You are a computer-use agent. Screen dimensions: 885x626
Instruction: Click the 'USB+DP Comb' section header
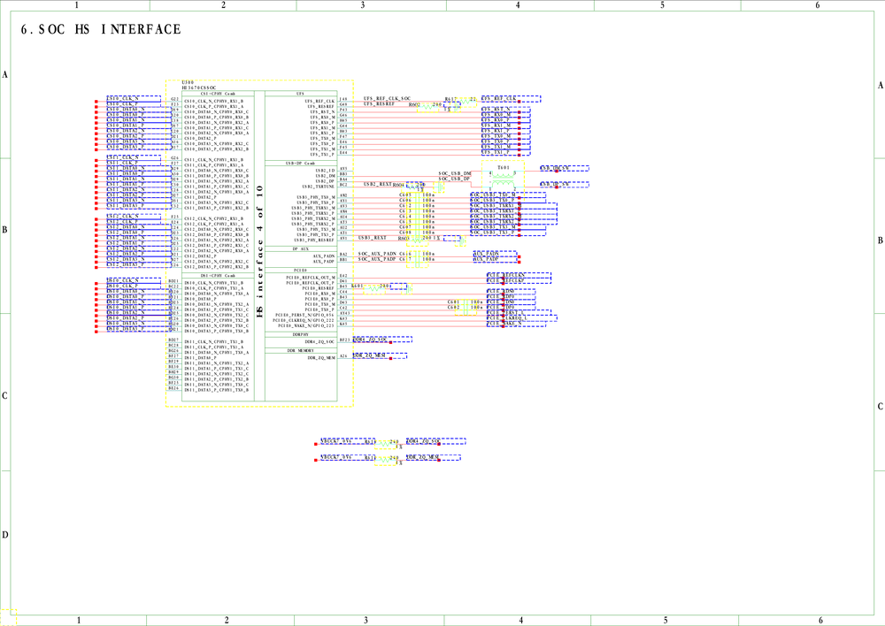click(x=300, y=163)
